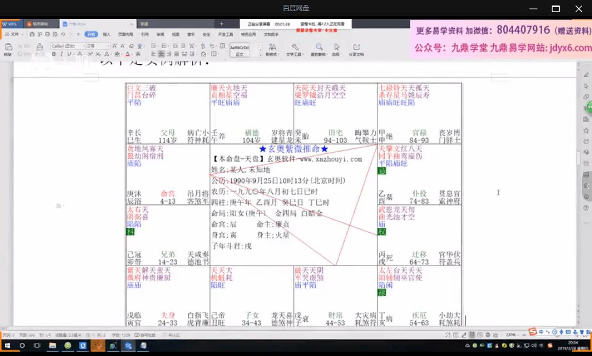The width and height of the screenshot is (592, 356).
Task: Click the Paste clipboard icon
Action: pyautogui.click(x=8, y=48)
